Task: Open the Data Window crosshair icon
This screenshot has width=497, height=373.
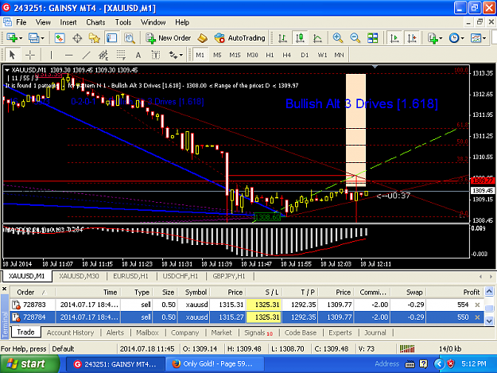Action: 77,38
